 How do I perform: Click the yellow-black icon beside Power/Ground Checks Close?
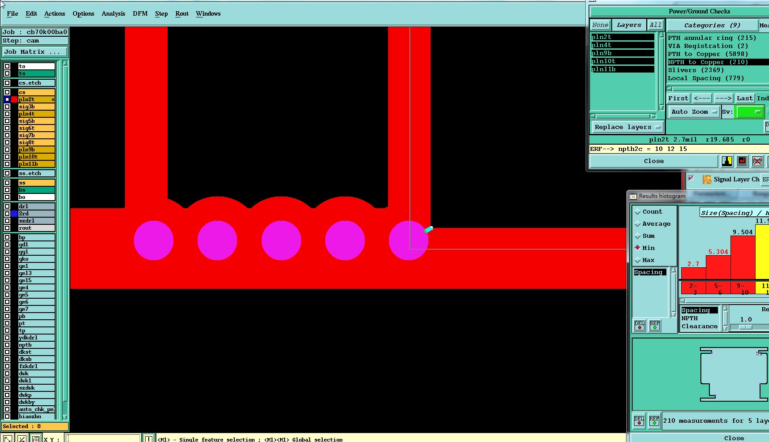[x=727, y=161]
